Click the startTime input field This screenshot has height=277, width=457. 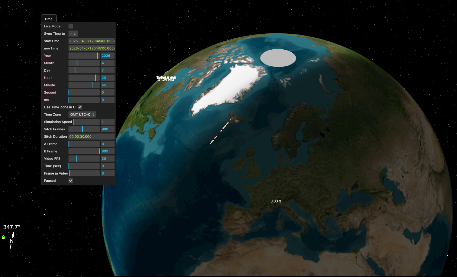pyautogui.click(x=91, y=41)
